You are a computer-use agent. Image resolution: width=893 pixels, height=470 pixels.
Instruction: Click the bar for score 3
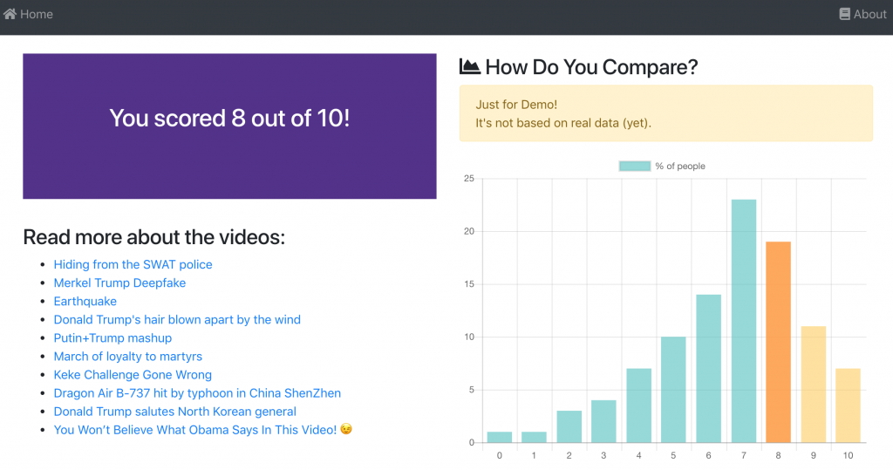point(603,421)
